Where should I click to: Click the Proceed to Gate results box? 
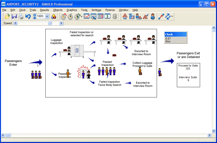188,67
